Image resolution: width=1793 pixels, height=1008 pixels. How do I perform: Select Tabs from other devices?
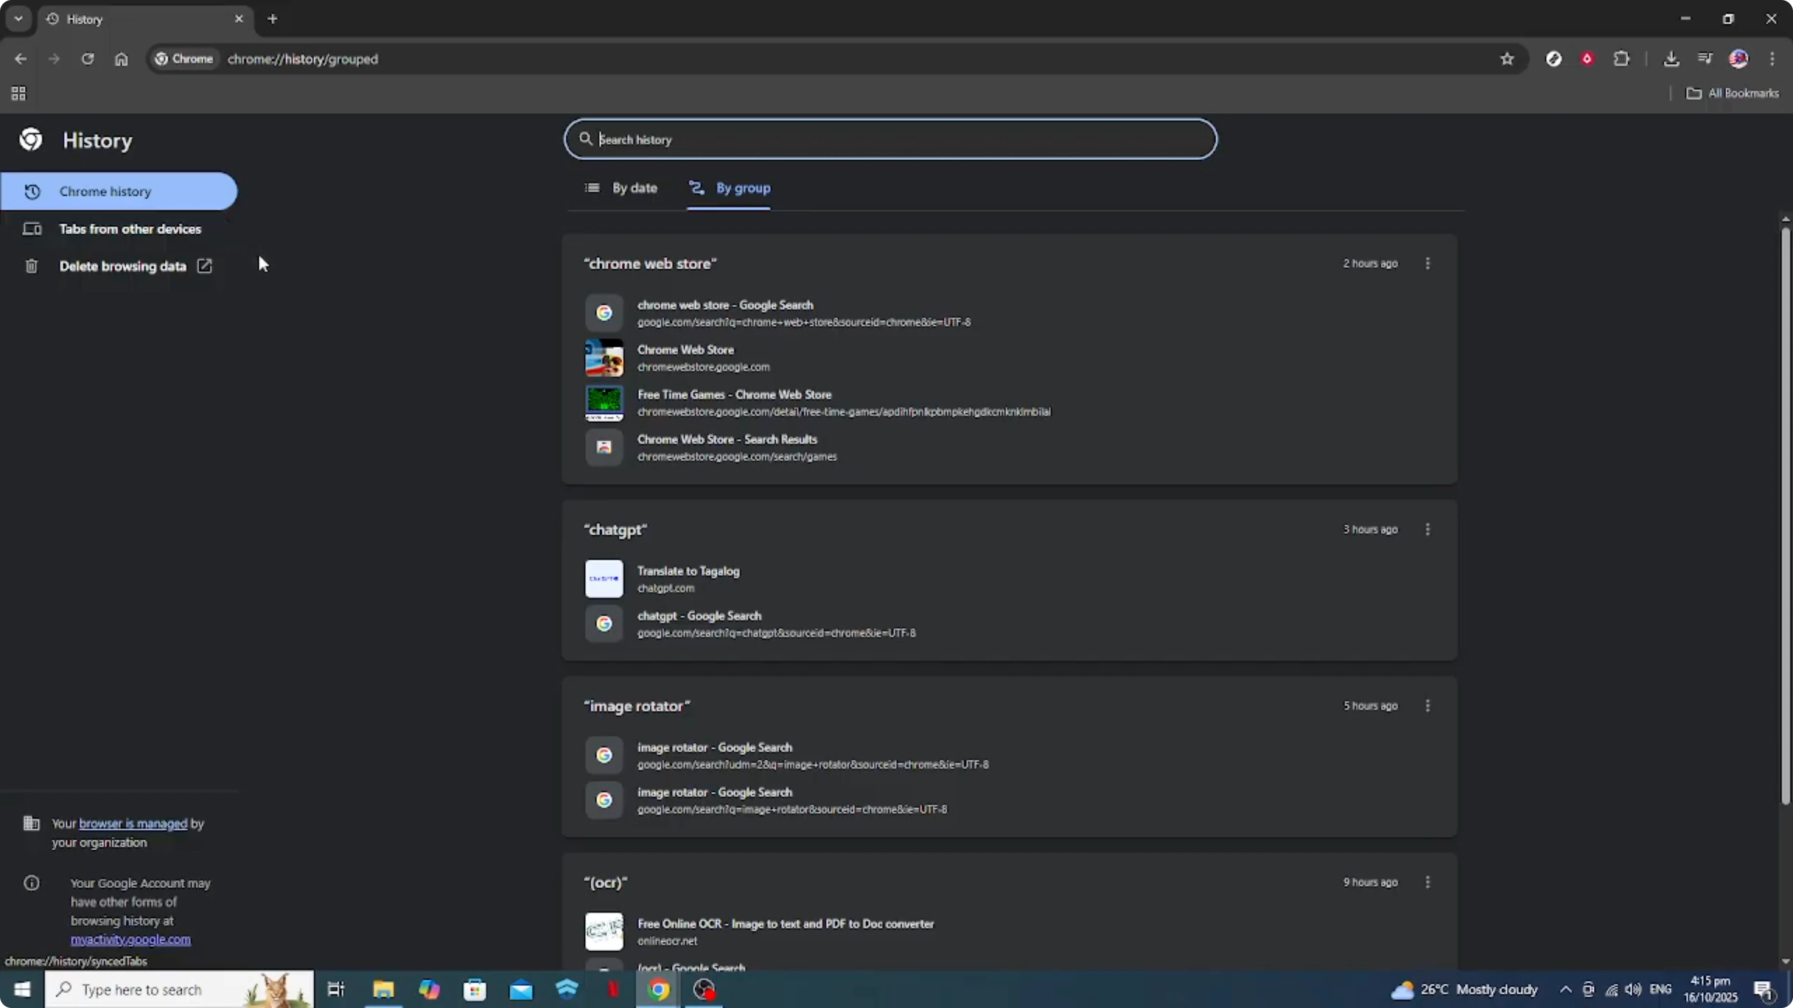(130, 229)
